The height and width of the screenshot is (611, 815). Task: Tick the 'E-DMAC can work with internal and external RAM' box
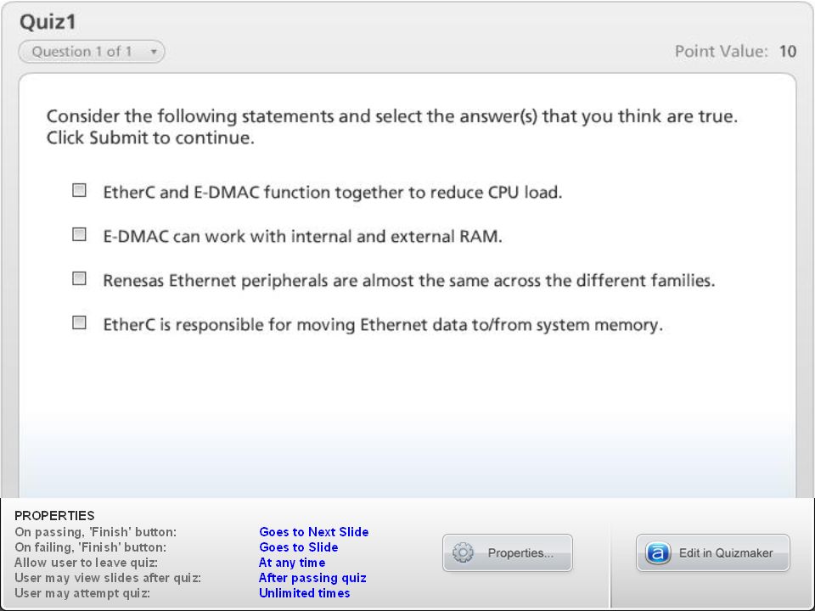pyautogui.click(x=79, y=234)
